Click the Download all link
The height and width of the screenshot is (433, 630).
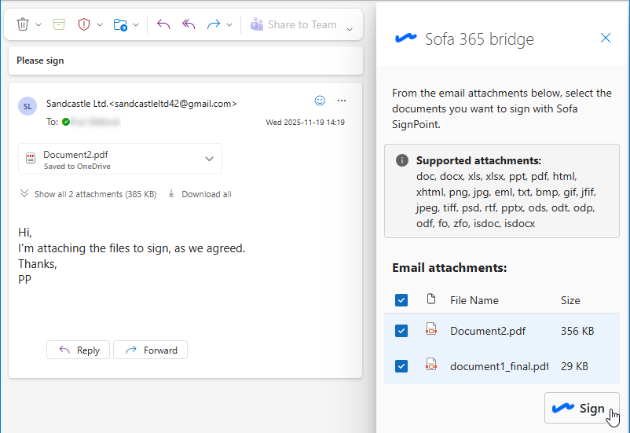[x=200, y=194]
